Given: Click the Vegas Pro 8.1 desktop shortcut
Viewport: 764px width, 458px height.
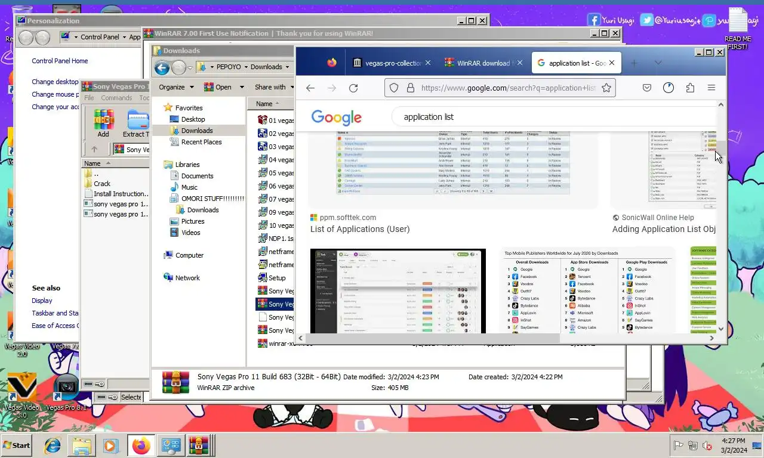Looking at the screenshot, I should tap(66, 392).
